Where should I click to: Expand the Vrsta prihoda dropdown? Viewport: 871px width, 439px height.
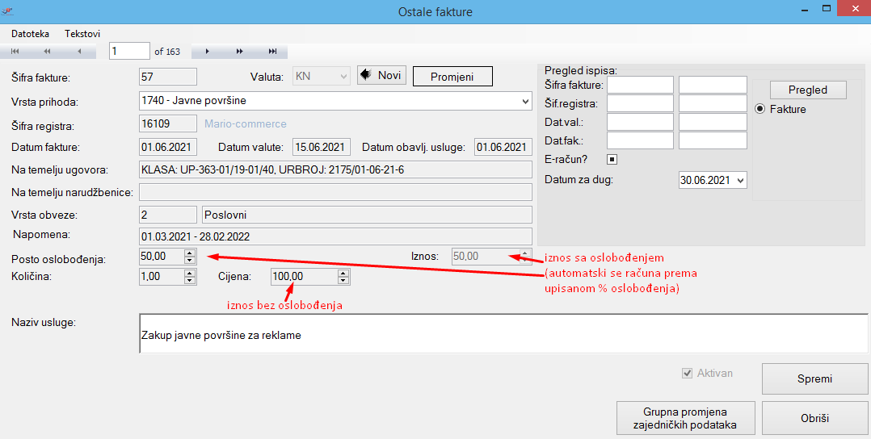tap(525, 102)
